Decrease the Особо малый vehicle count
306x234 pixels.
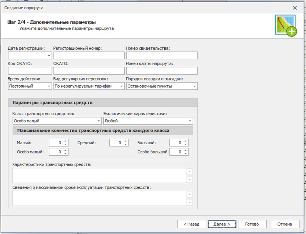click(65, 154)
